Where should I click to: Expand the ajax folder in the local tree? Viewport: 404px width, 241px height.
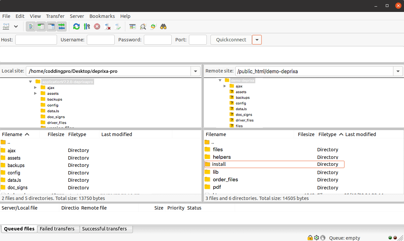pyautogui.click(x=36, y=88)
